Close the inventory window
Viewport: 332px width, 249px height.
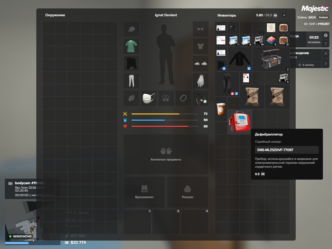284,15
